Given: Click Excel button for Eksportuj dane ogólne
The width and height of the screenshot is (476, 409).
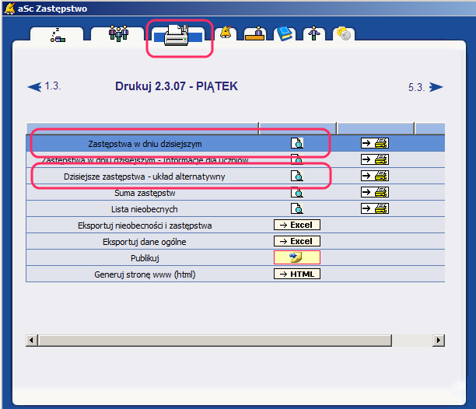Looking at the screenshot, I should tap(296, 241).
